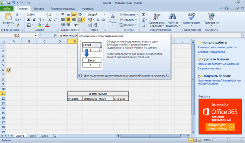Open the Общий number format dropdown
This screenshot has width=245, height=143.
point(104,14)
